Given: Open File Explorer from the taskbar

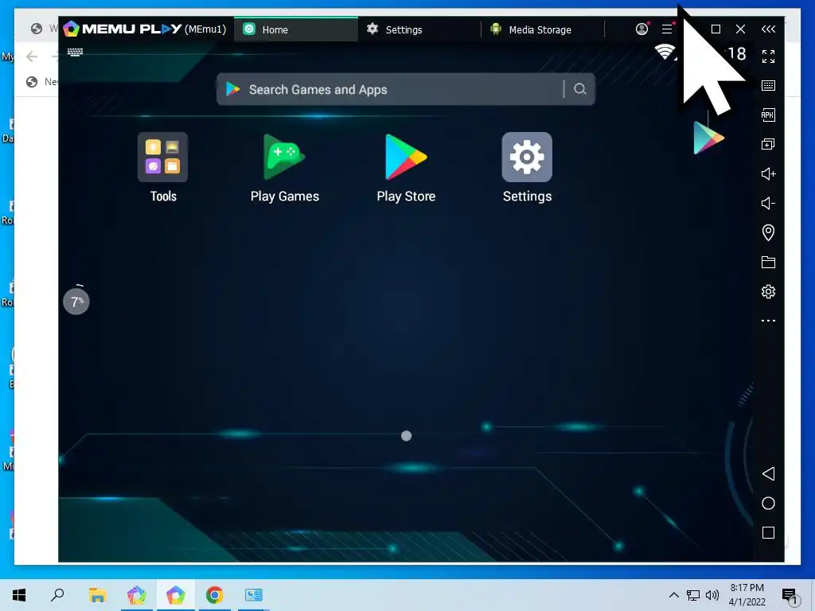Looking at the screenshot, I should [97, 595].
